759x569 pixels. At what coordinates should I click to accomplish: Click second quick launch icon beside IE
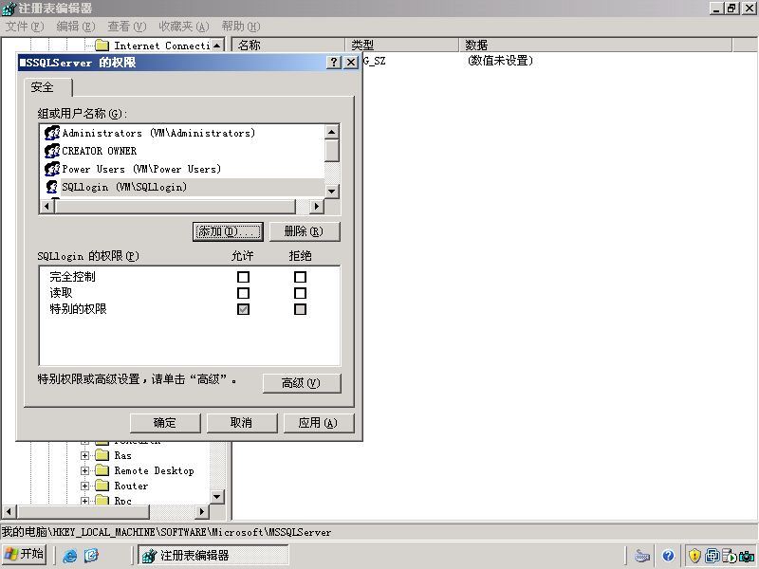(x=91, y=555)
